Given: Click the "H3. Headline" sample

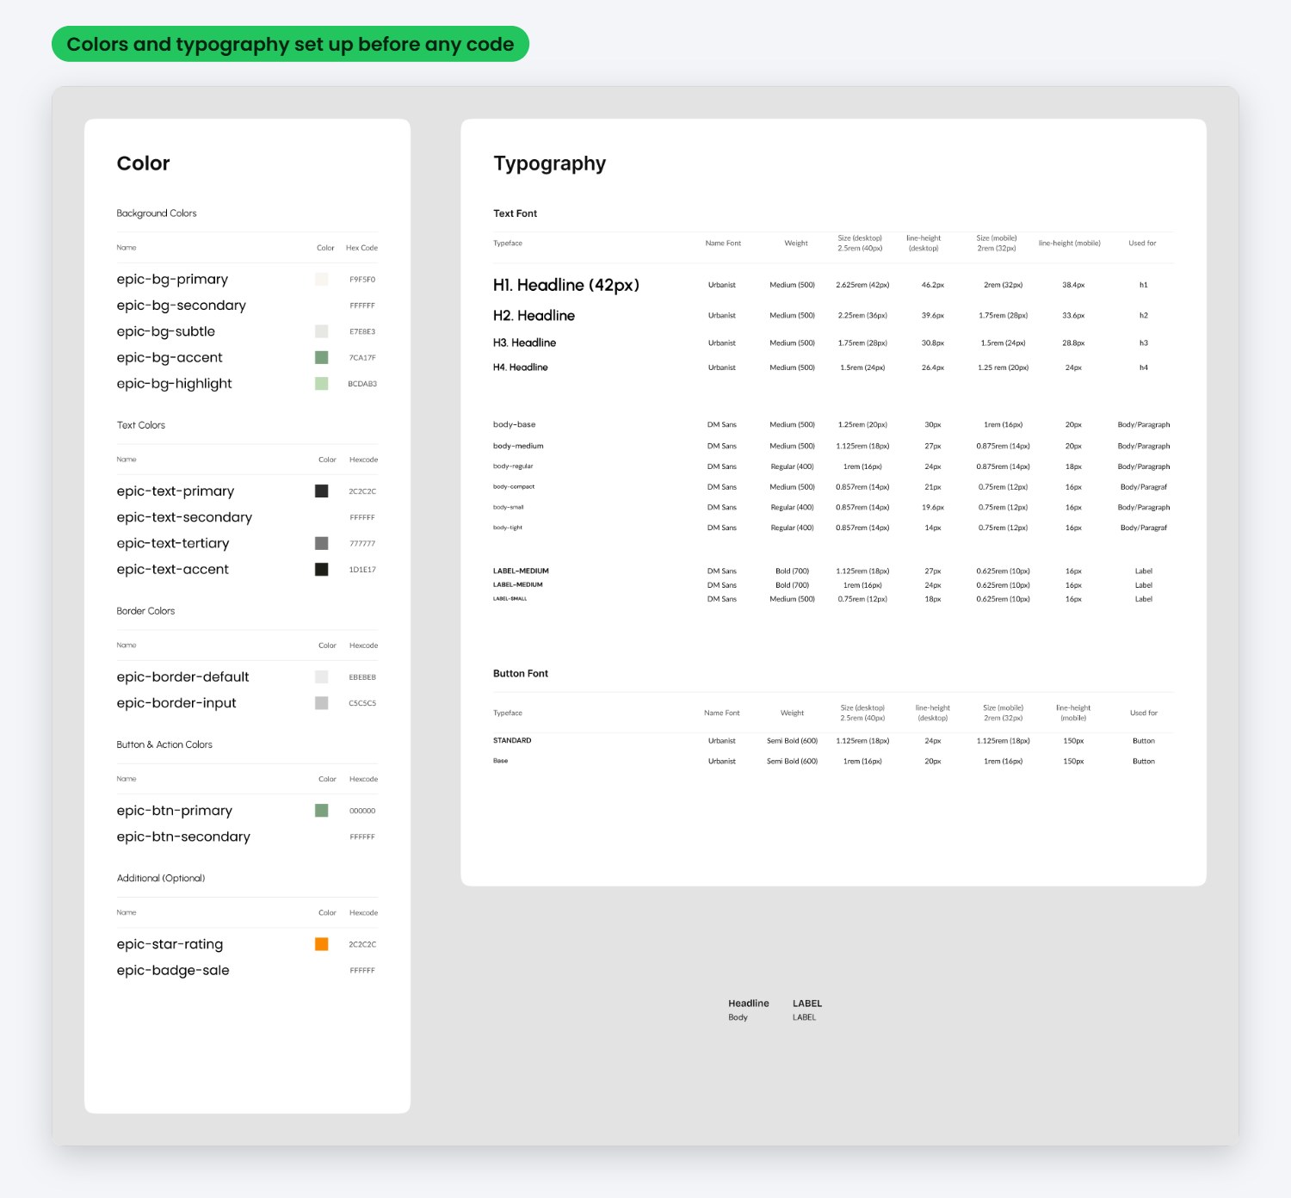Looking at the screenshot, I should click(524, 343).
